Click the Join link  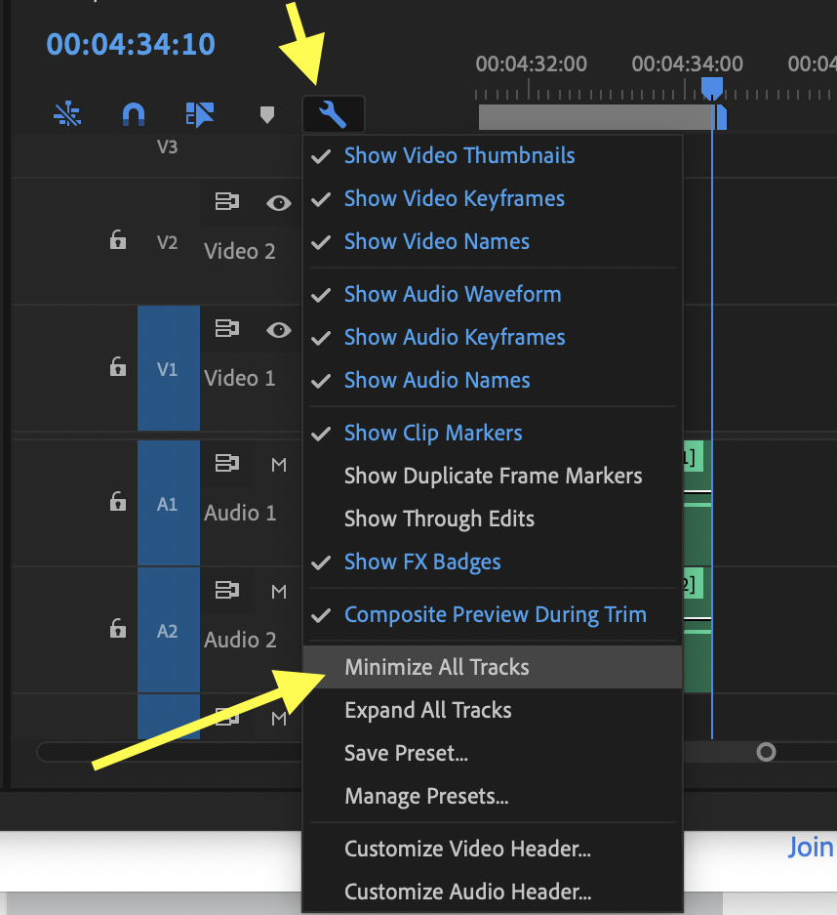tap(811, 847)
